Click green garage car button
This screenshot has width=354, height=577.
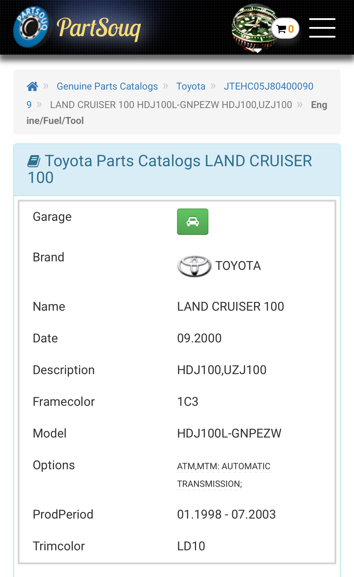tap(193, 222)
